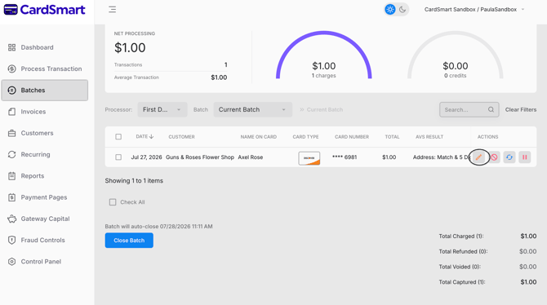Click the edit pencil action icon
The image size is (547, 305).
point(479,157)
